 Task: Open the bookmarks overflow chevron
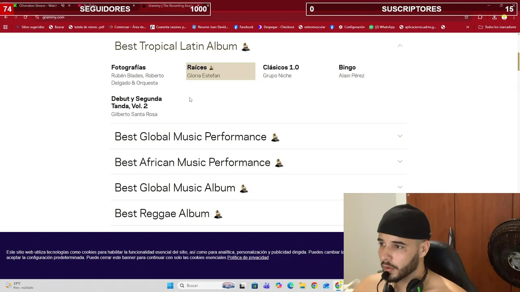click(468, 27)
